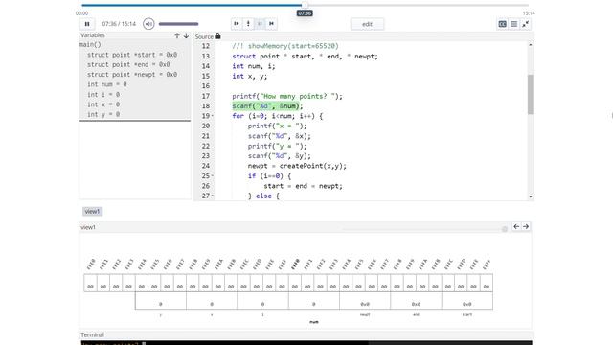The width and height of the screenshot is (613, 345).
Task: Click the Terminal panel header
Action: [92, 334]
